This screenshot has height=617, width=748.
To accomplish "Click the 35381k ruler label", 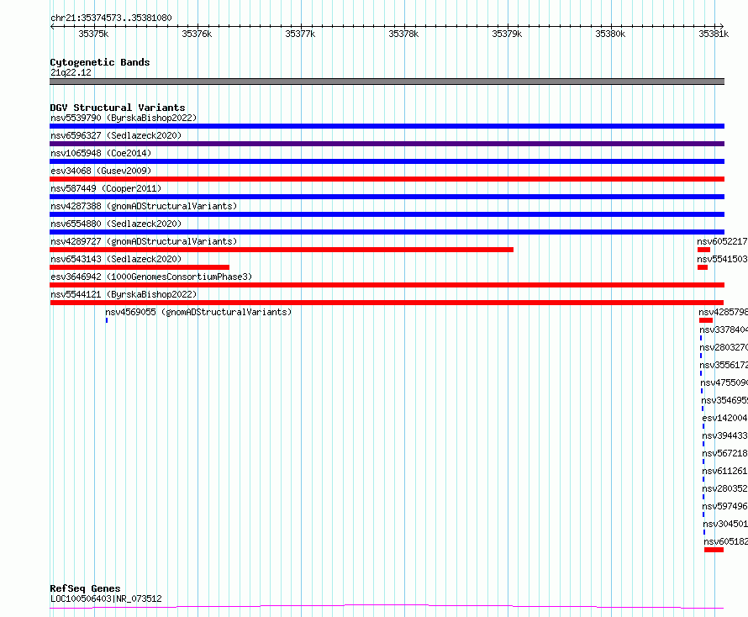I will coord(714,34).
